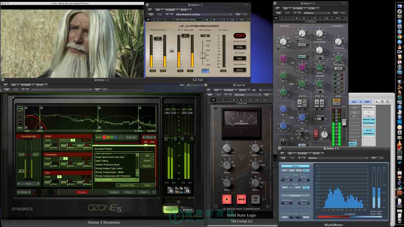The image size is (404, 227).
Task: Toggle Ozone main BYPASS button
Action: tap(187, 210)
